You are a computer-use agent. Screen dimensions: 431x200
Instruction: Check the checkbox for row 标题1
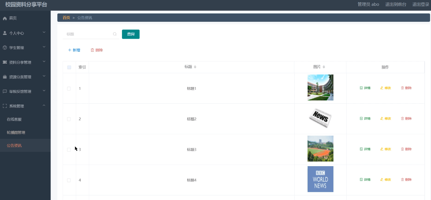coord(69,88)
